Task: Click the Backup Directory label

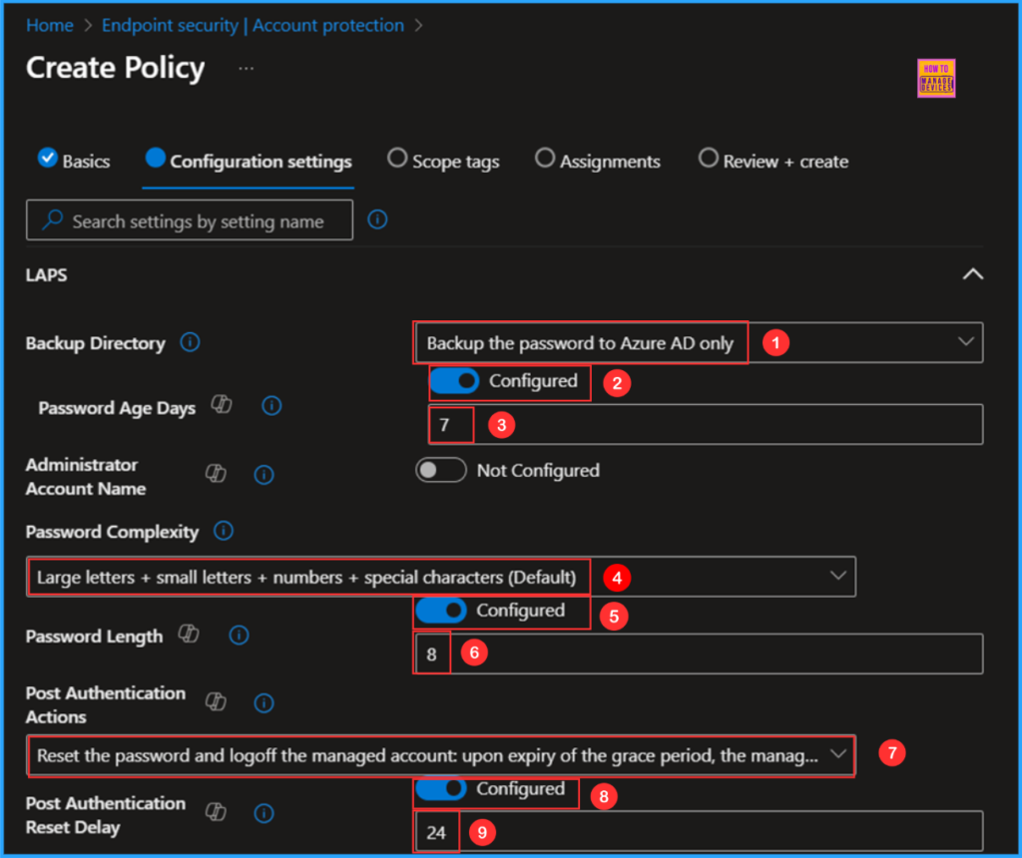Action: [95, 343]
